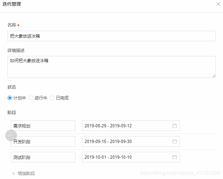Open date range 2019-10-01 - 2019-10-10 picker
Screen dimensions: 223x179
[131, 157]
